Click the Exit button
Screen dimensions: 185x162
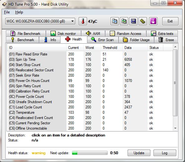tap(170, 21)
